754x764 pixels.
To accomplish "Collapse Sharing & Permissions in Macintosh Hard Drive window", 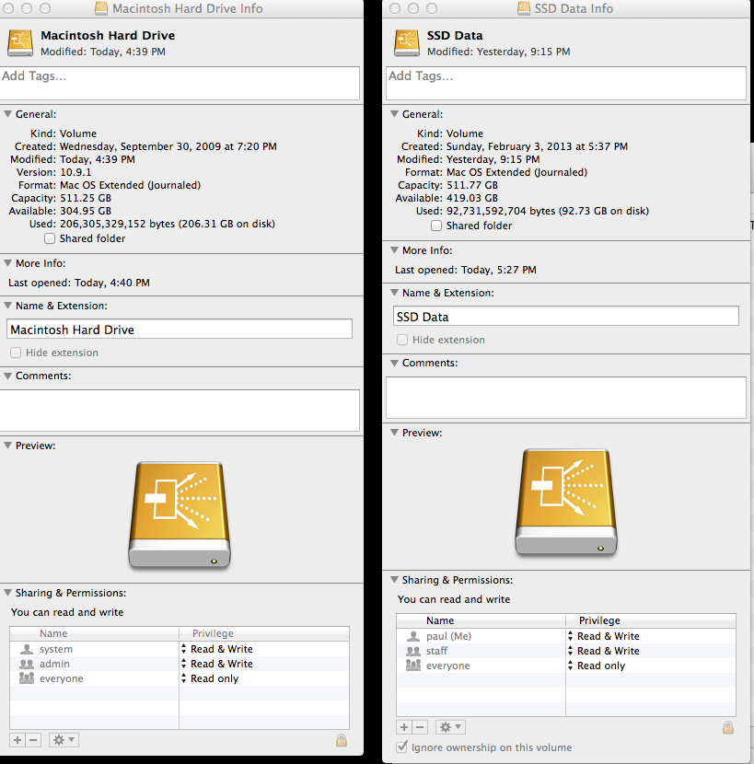I will click(x=7, y=593).
